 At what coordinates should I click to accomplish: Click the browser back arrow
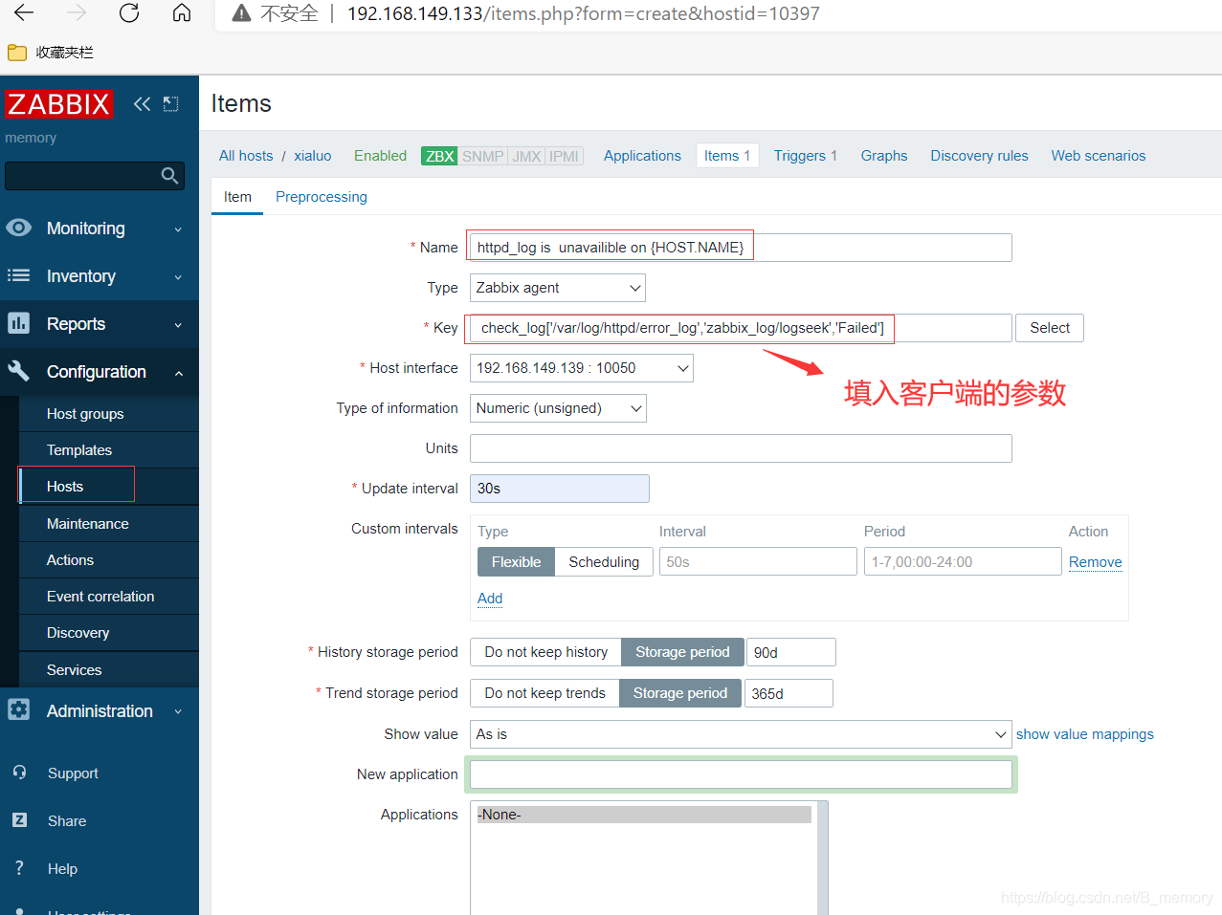click(x=24, y=12)
